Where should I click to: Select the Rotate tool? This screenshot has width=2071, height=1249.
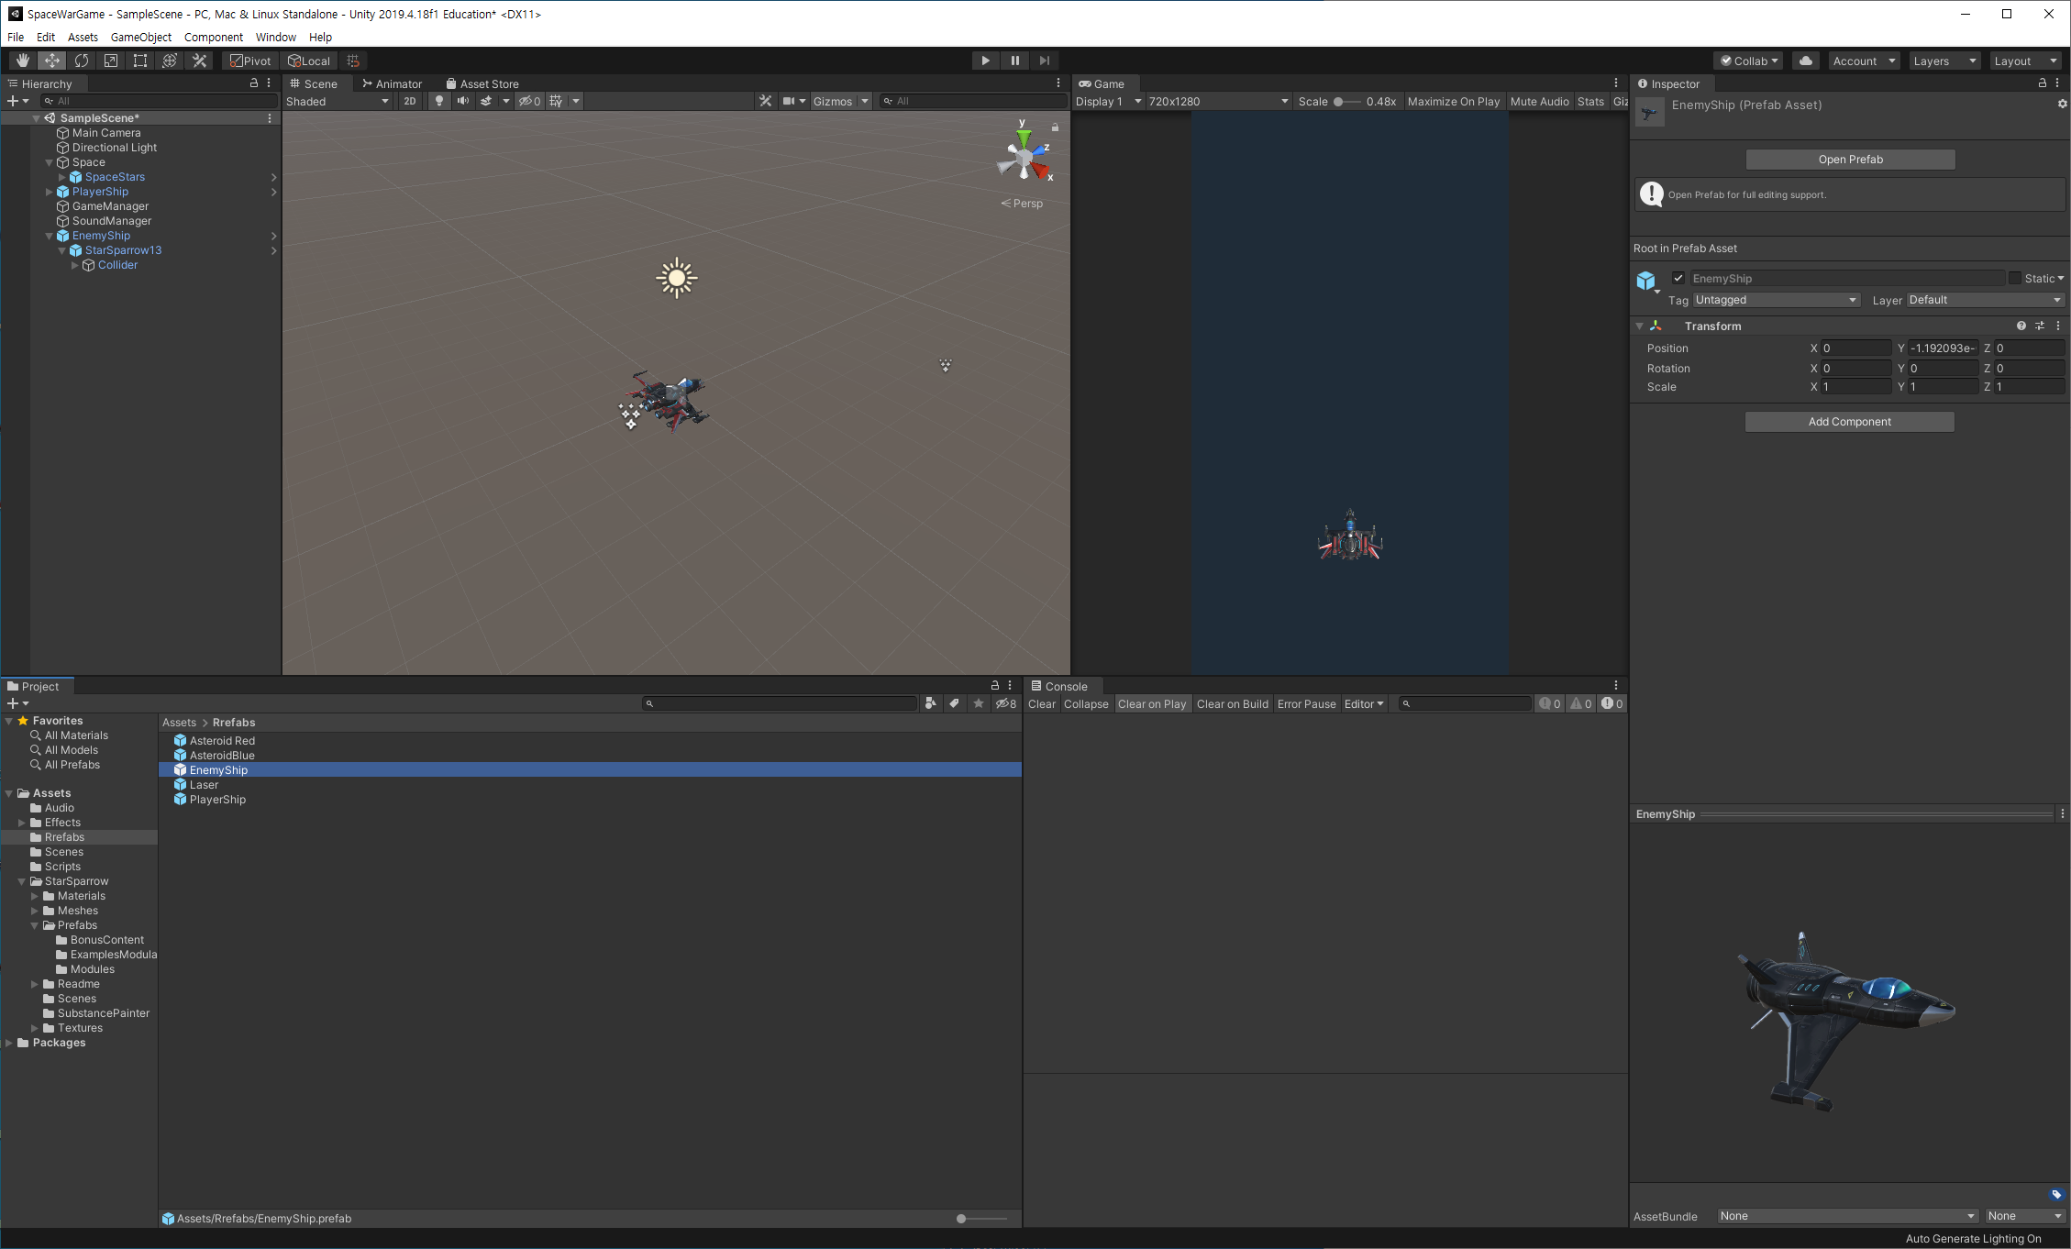coord(82,61)
